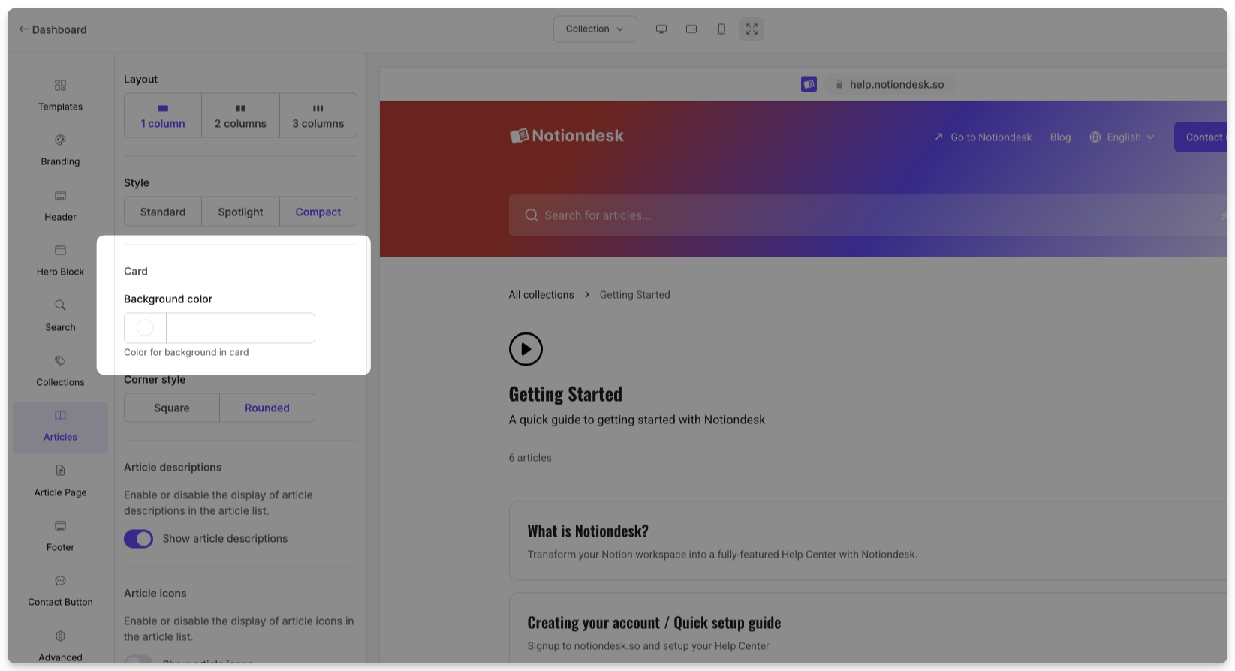Click the Advanced gear icon
The width and height of the screenshot is (1235, 671).
(x=60, y=636)
